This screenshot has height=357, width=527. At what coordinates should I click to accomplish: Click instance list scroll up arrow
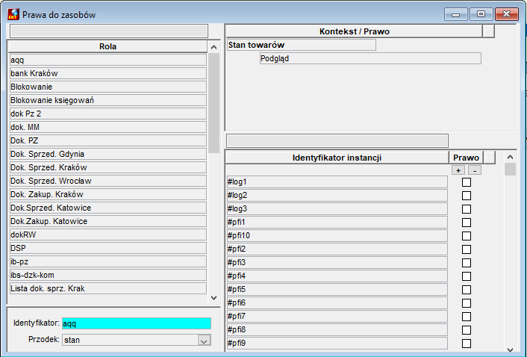[x=510, y=157]
